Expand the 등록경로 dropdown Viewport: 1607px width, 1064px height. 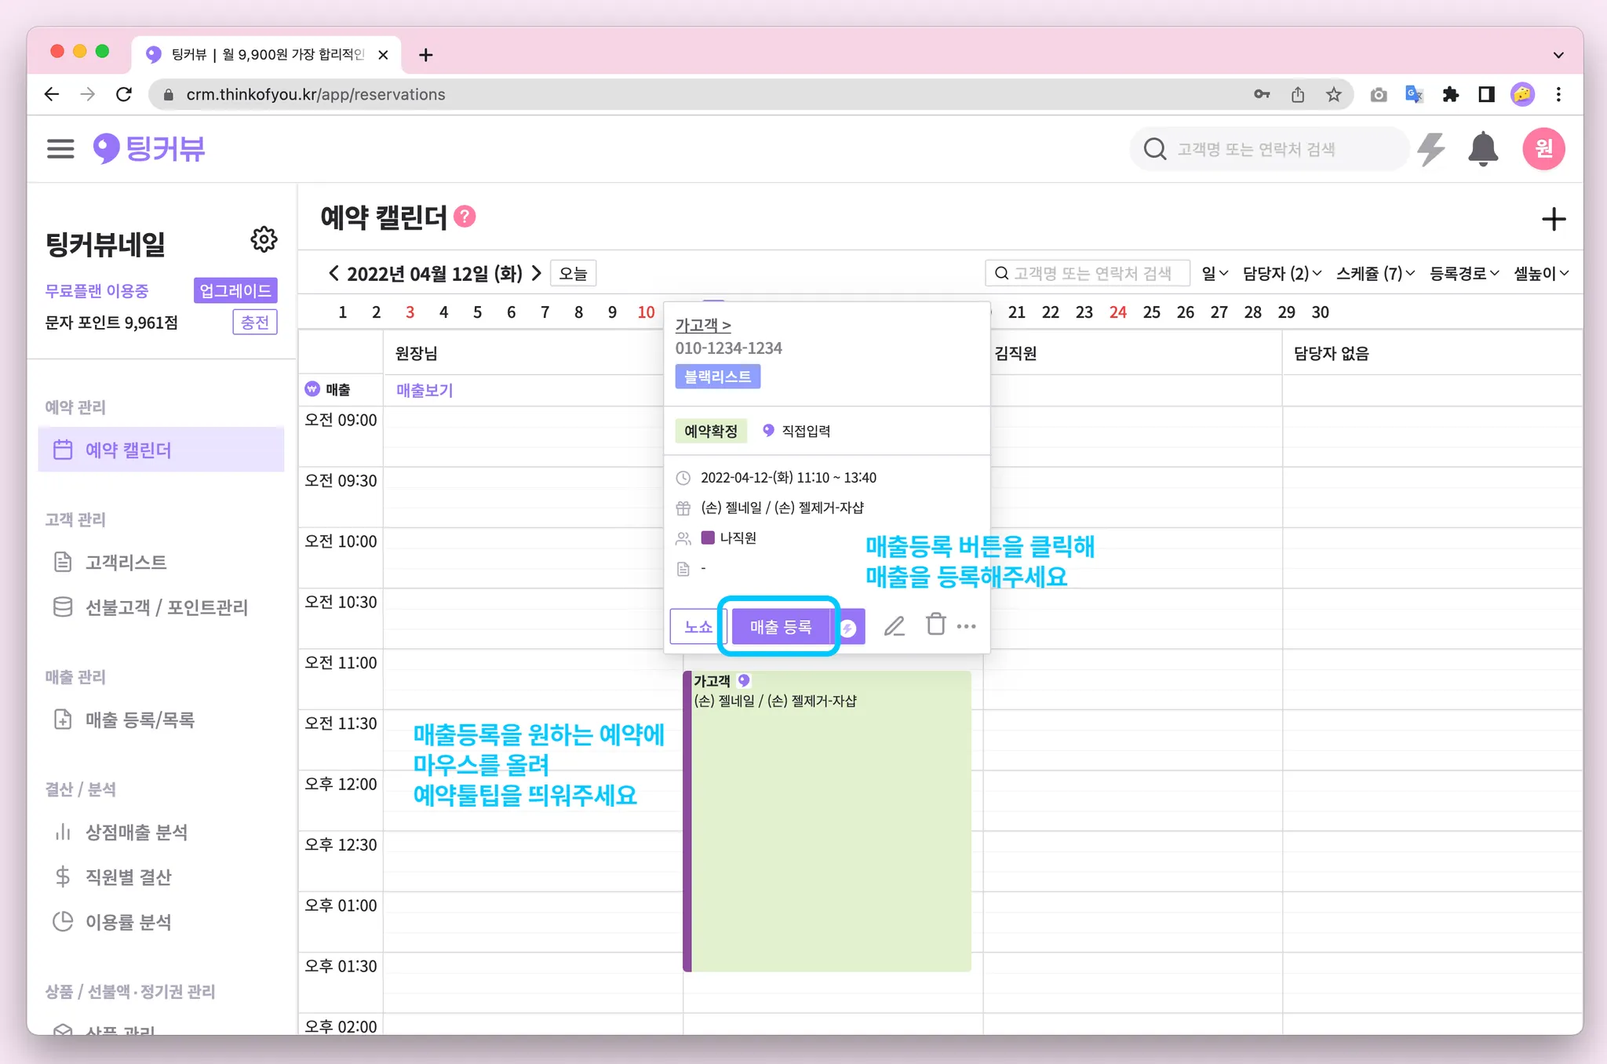coord(1463,274)
